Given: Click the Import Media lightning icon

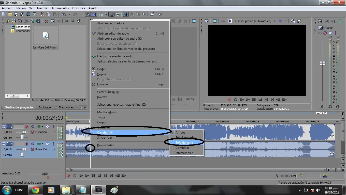Looking at the screenshot, I should tap(8, 21).
